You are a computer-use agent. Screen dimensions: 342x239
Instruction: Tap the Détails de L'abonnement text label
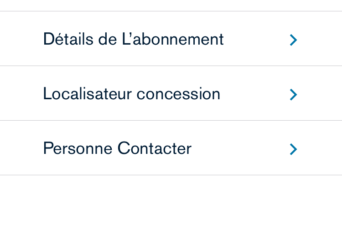[133, 39]
